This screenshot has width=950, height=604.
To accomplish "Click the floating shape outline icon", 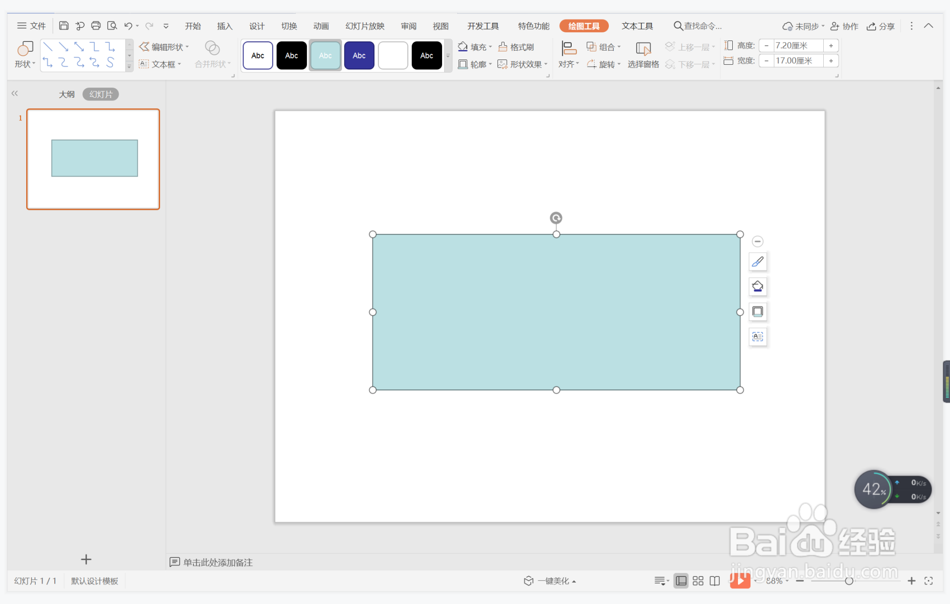I will 757,312.
